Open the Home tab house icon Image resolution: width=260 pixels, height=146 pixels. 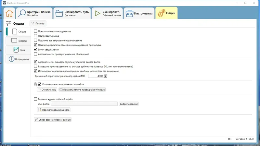(9, 13)
